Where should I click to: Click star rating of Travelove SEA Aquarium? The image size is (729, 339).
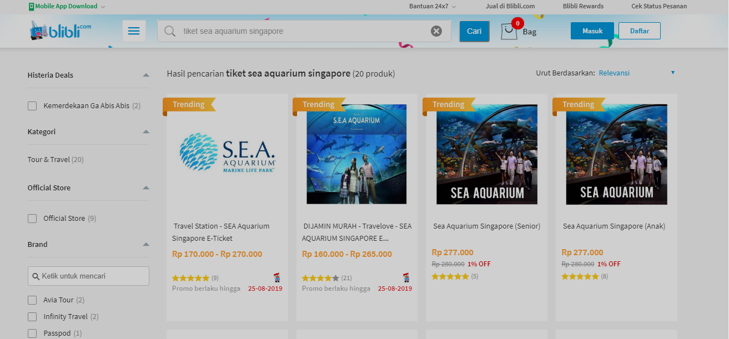(x=320, y=278)
